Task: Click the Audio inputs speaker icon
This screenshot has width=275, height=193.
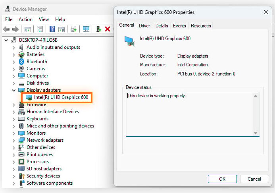Action: click(21, 47)
